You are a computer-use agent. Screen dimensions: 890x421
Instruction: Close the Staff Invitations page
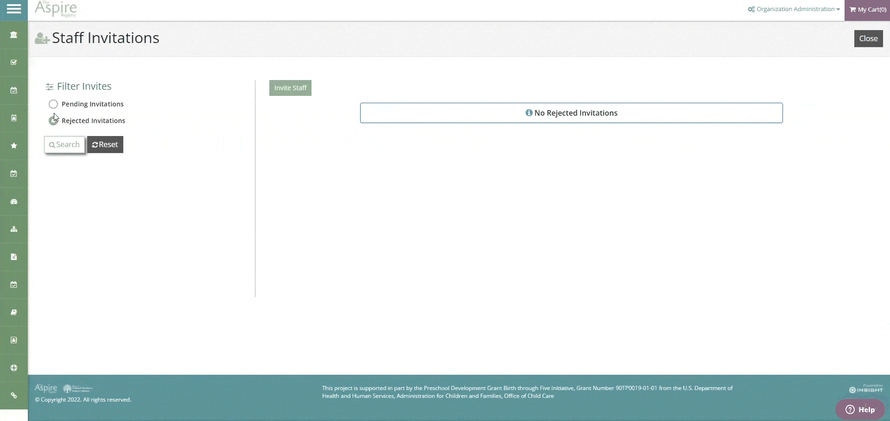pos(868,39)
